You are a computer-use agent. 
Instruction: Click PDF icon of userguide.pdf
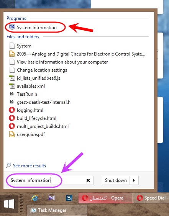(x=12, y=134)
